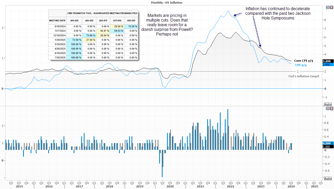
Task: Click the 450-475 column header
Action: tap(103, 20)
